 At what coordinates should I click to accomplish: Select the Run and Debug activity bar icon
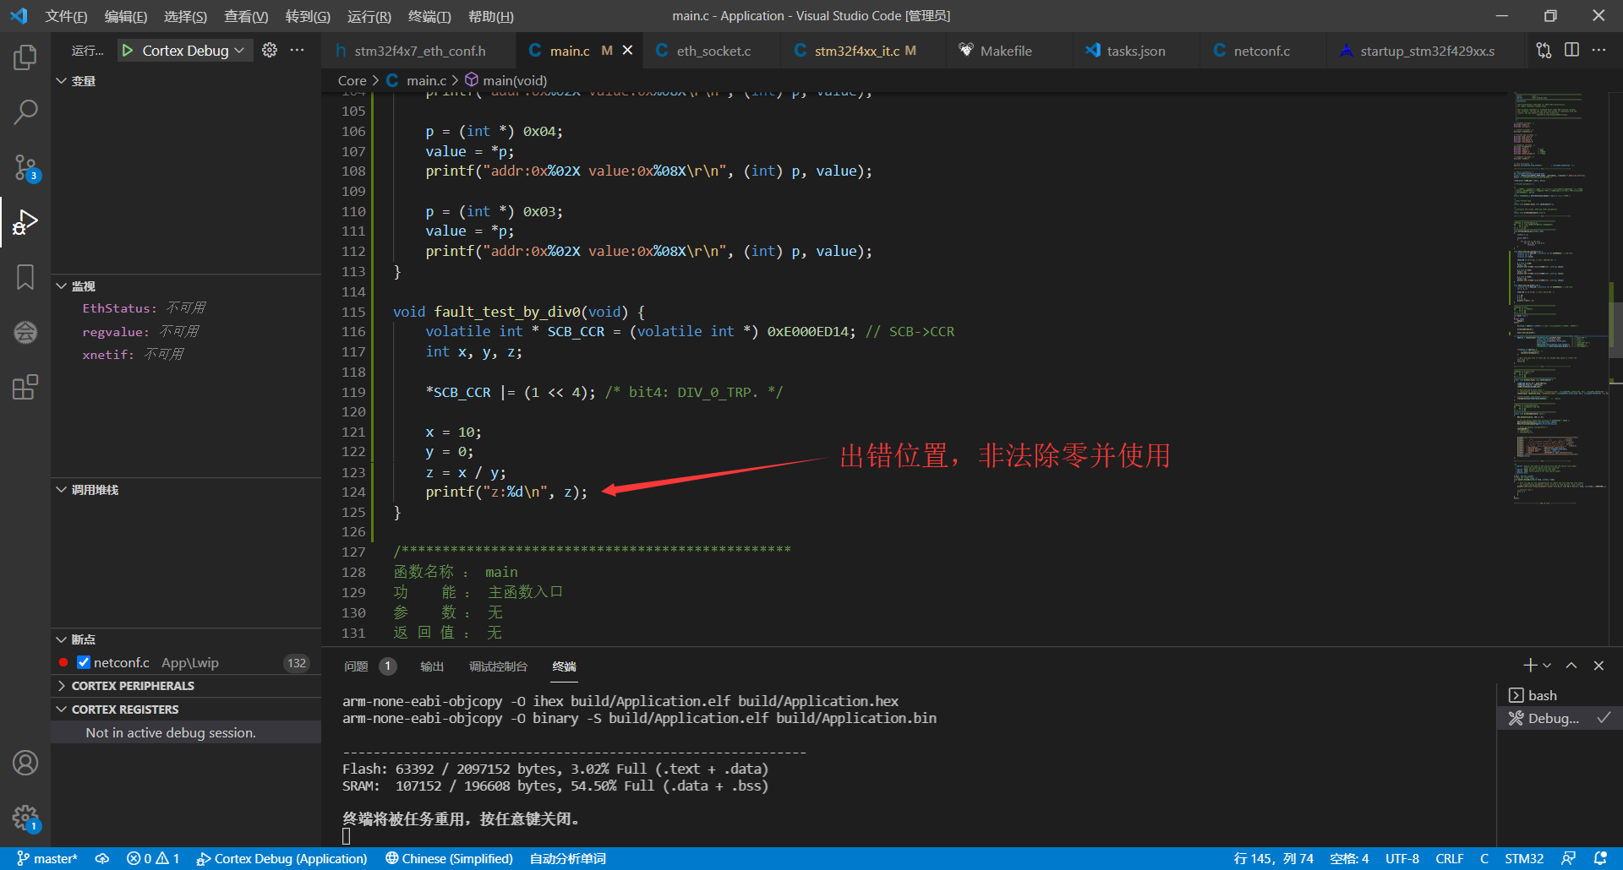point(25,222)
